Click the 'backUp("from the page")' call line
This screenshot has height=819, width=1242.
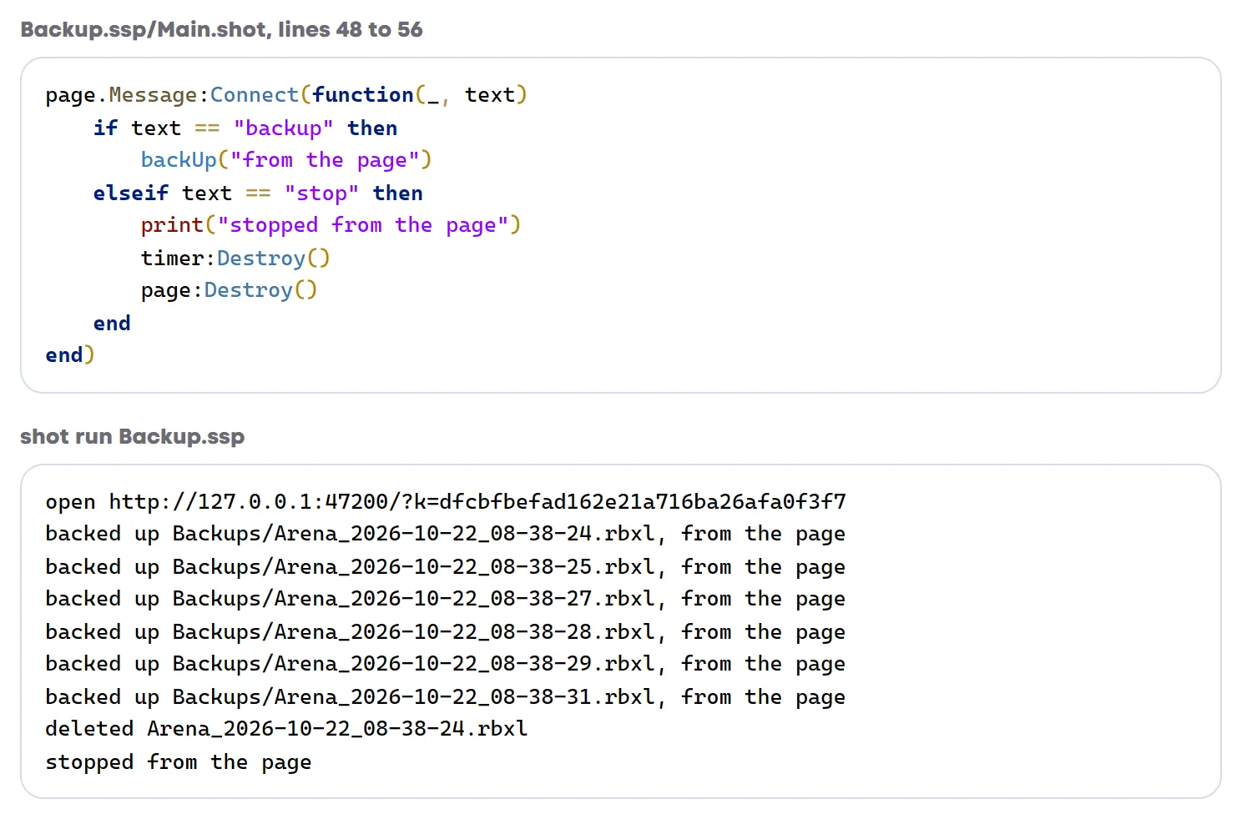286,160
